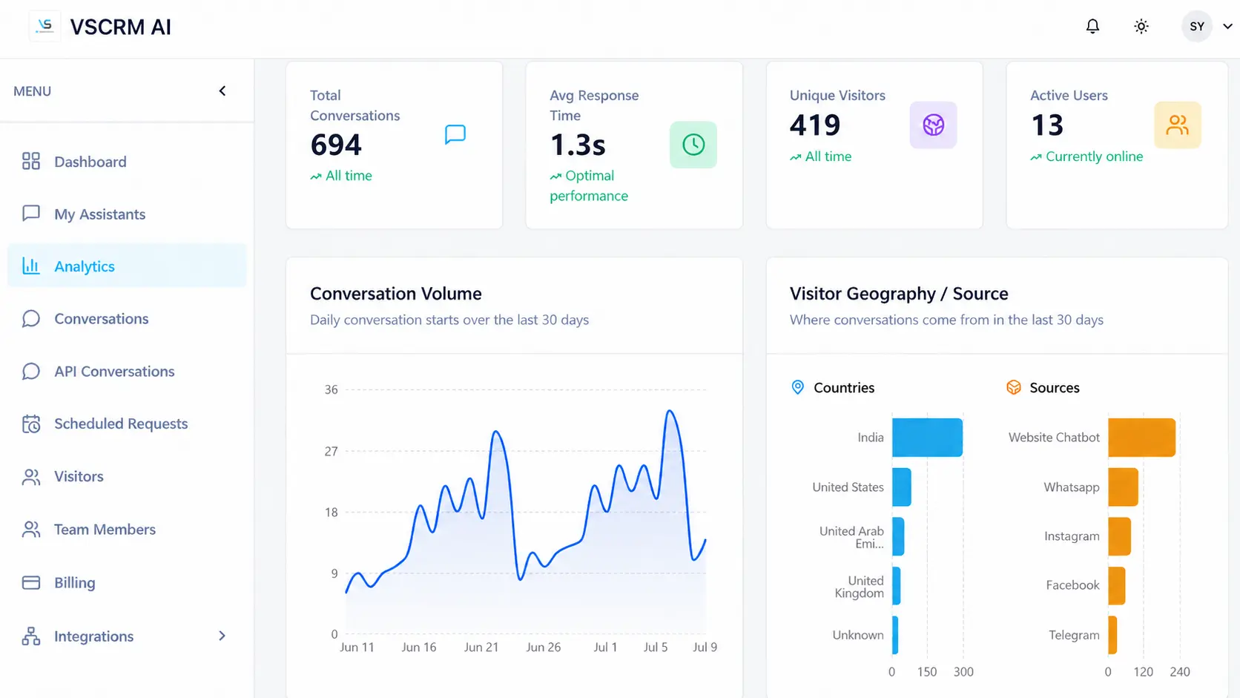
Task: Click the Avg Response Time clock icon
Action: click(x=693, y=145)
